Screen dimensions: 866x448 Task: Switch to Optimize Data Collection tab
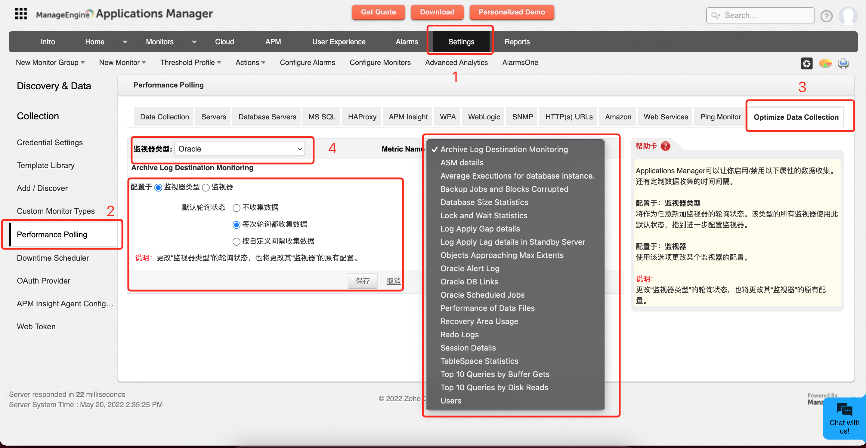click(x=796, y=117)
